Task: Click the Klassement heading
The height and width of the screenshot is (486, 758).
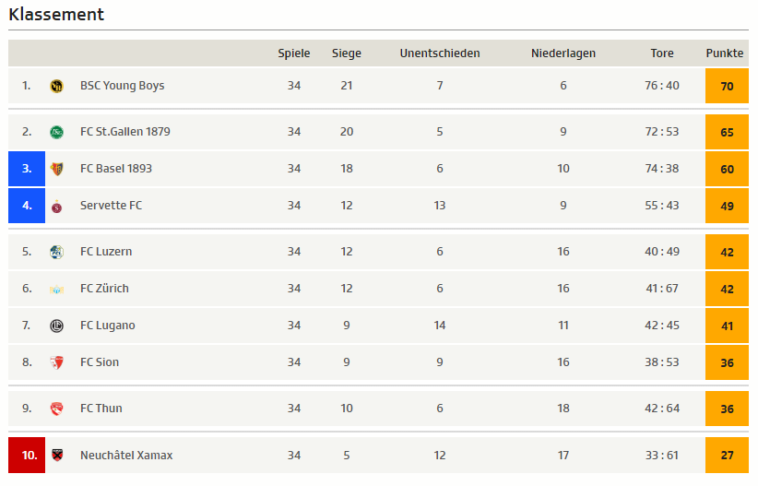Action: pos(56,14)
